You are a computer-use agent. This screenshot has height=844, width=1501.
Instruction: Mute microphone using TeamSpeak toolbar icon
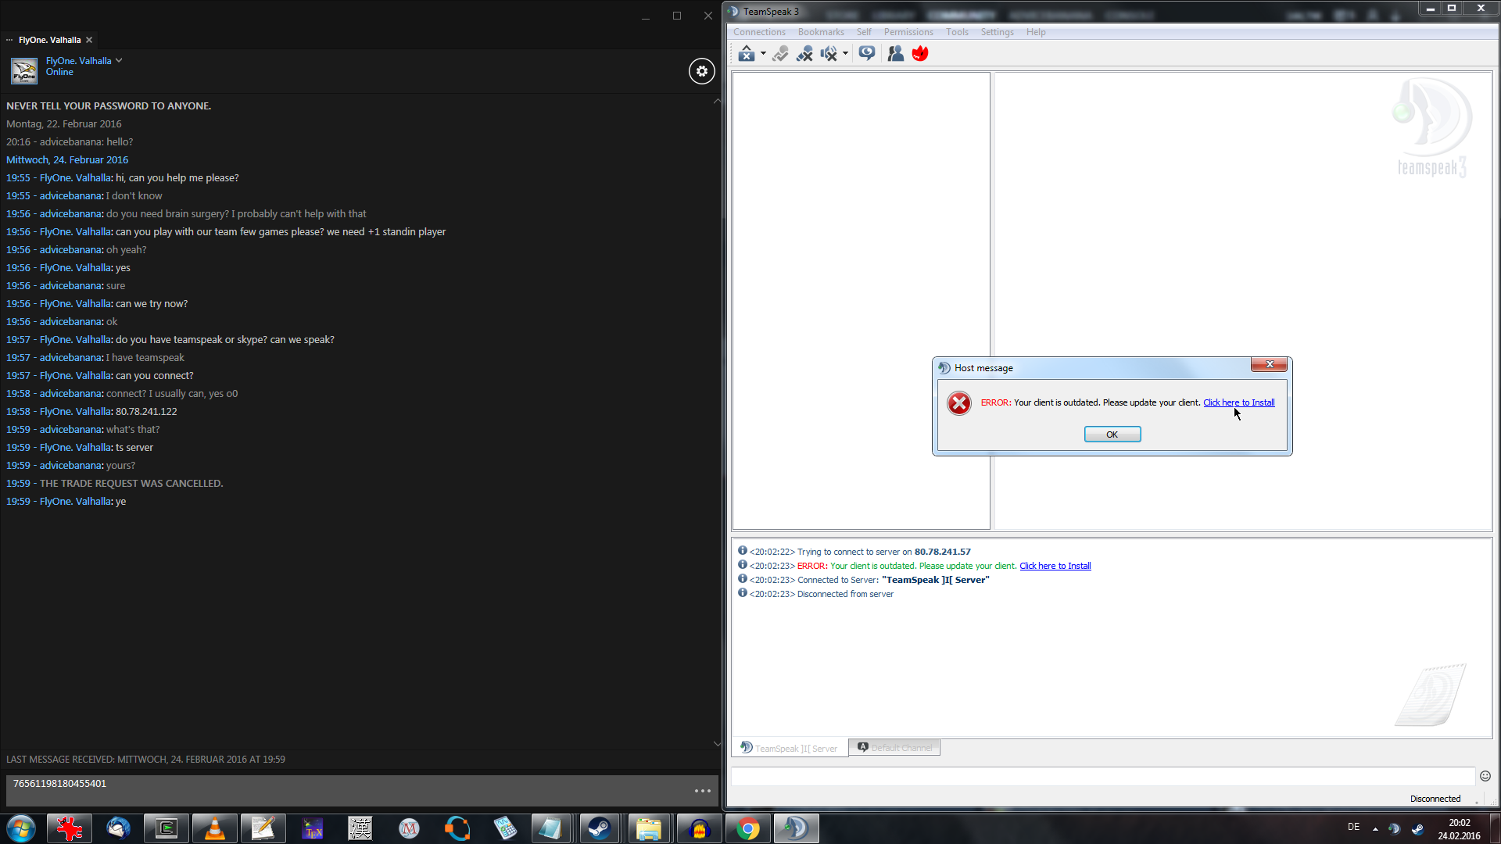(x=804, y=53)
